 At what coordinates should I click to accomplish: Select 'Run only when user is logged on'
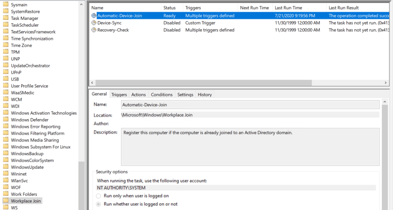click(x=100, y=196)
